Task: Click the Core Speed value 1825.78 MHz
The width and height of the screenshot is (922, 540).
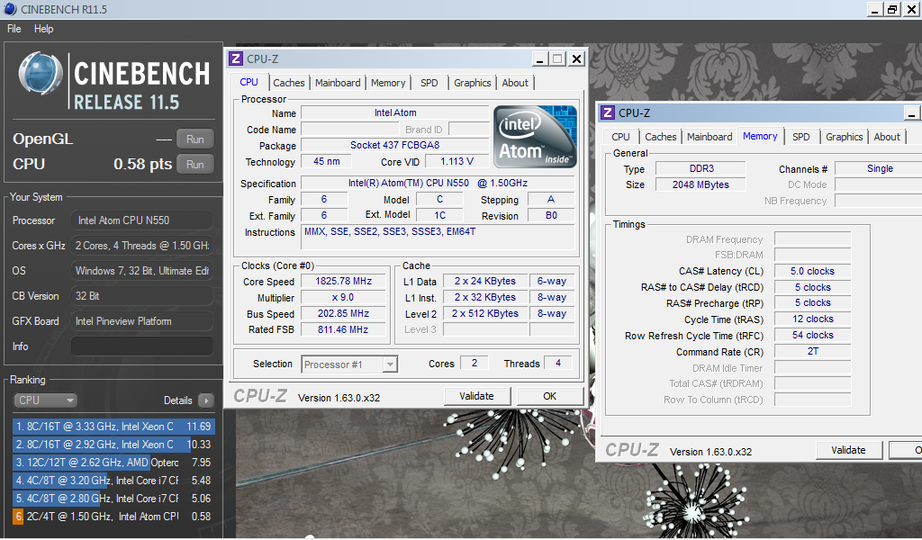Action: [343, 282]
